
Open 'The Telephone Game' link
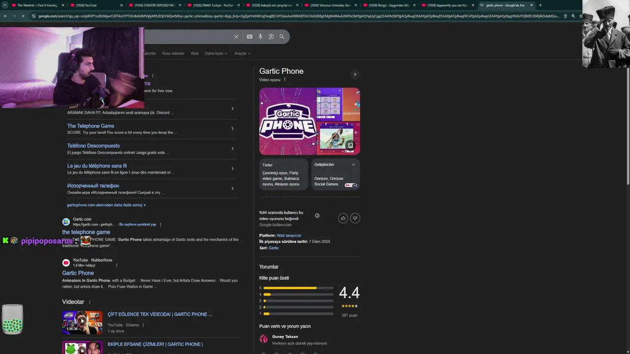91,126
